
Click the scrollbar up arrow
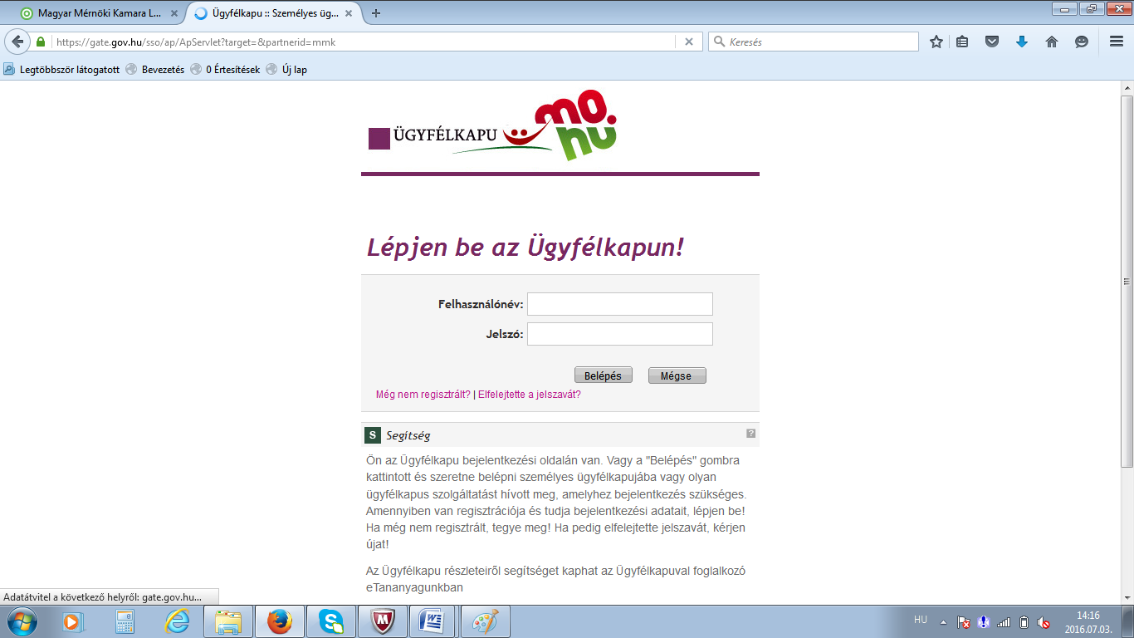(1127, 86)
